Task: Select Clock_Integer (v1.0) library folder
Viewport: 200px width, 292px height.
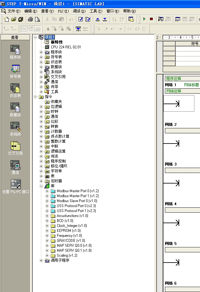Action: click(x=72, y=226)
